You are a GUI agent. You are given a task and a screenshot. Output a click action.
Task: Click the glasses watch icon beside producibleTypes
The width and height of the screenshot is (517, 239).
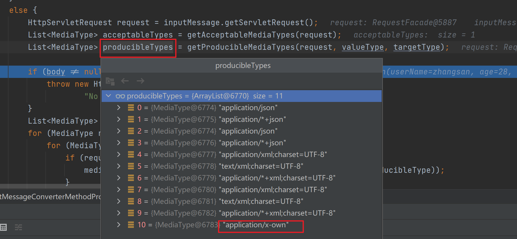120,96
